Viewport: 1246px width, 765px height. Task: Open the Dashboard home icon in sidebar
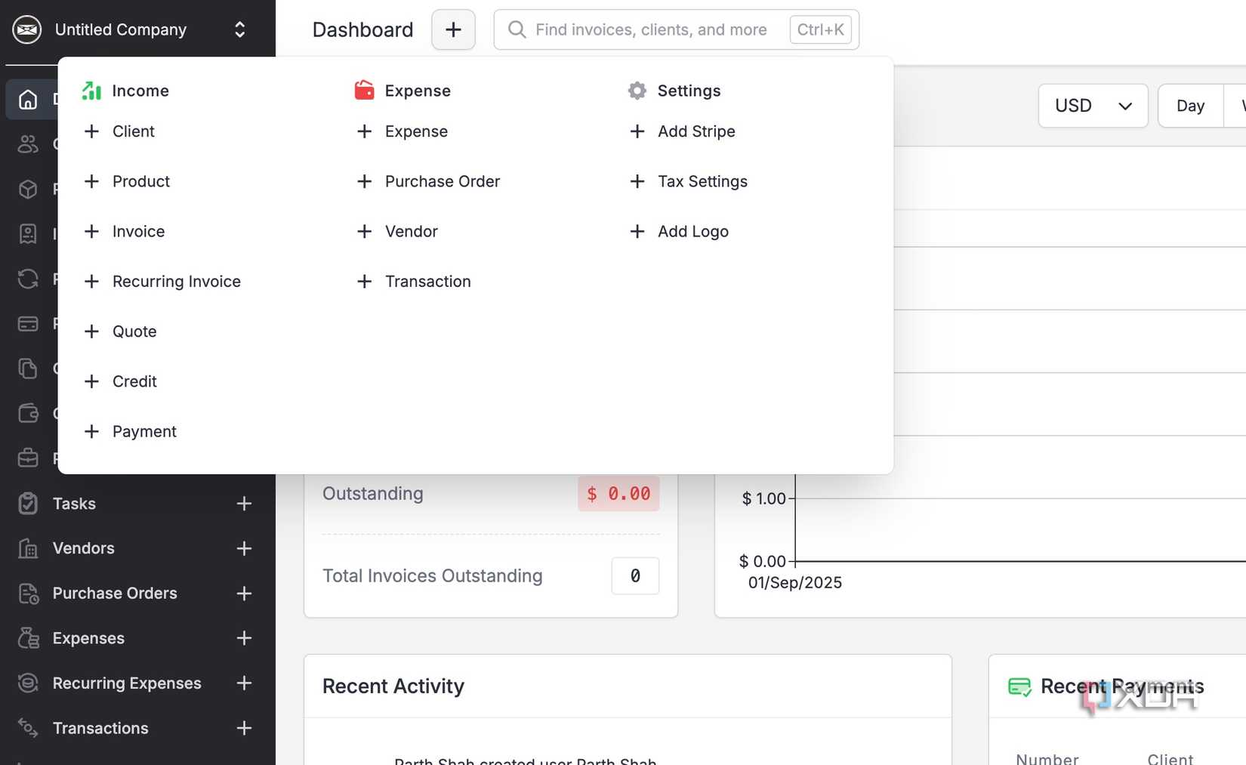click(x=28, y=100)
